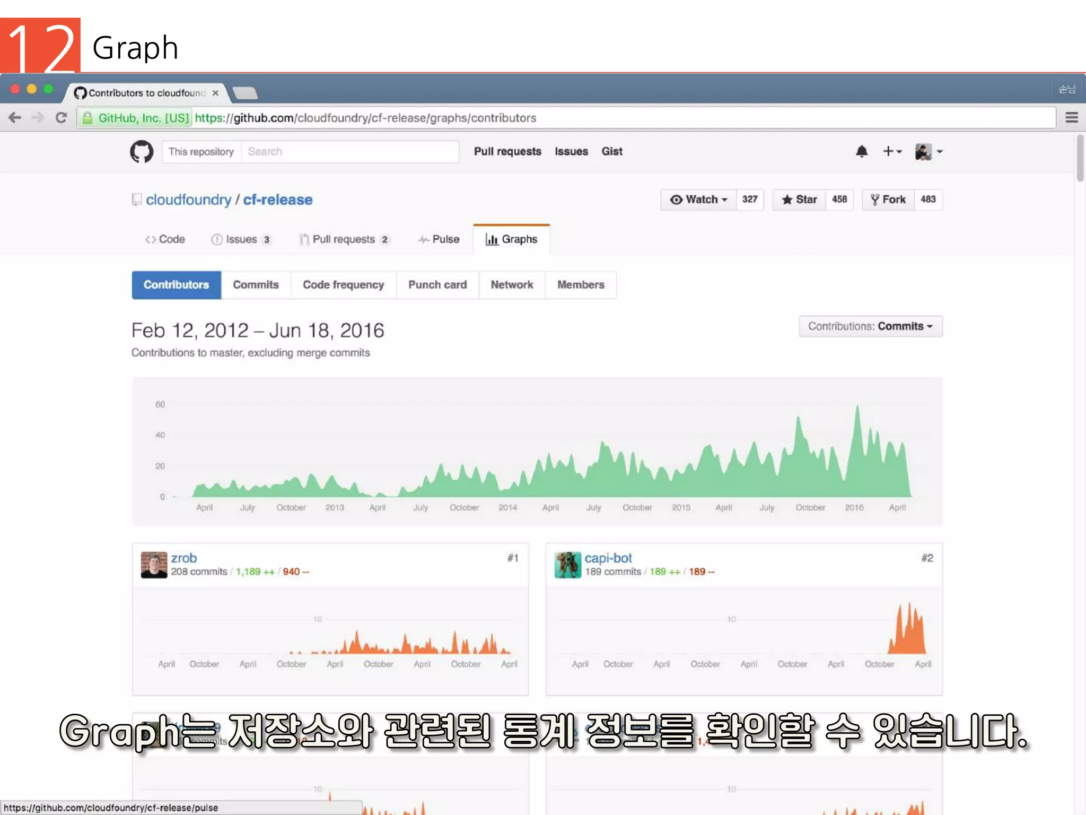
Task: Open the user avatar menu
Action: click(929, 152)
